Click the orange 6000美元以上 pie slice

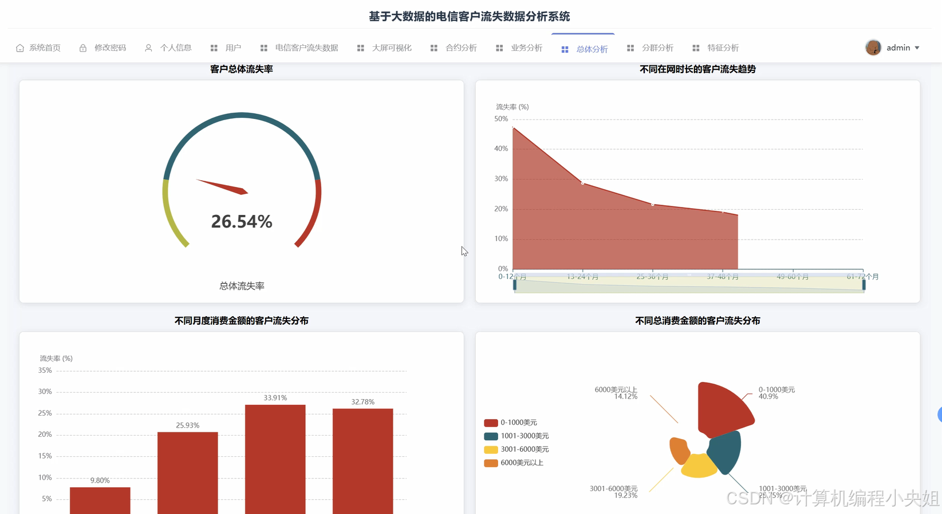pyautogui.click(x=679, y=449)
